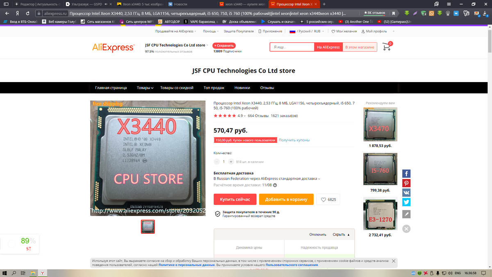The image size is (492, 277).
Task: Open Yandex Browser from the taskbar
Action: click(x=42, y=273)
